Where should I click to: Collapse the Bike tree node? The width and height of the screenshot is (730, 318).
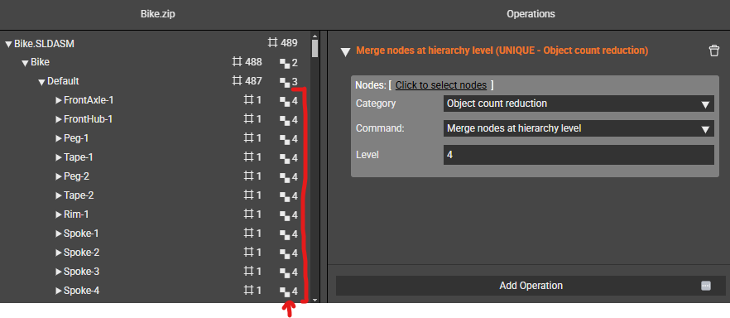(25, 63)
